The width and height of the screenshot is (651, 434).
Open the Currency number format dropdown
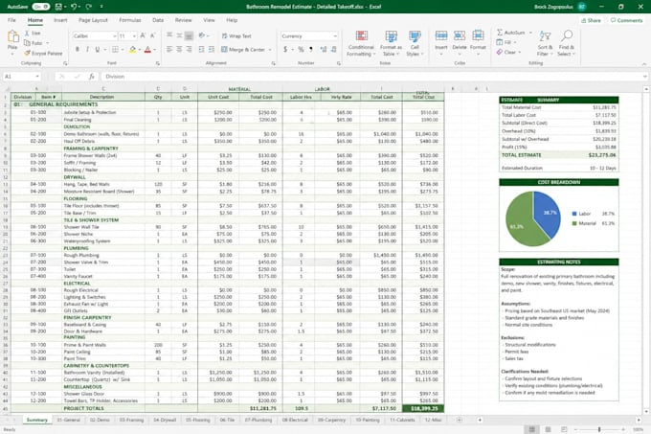[x=335, y=36]
